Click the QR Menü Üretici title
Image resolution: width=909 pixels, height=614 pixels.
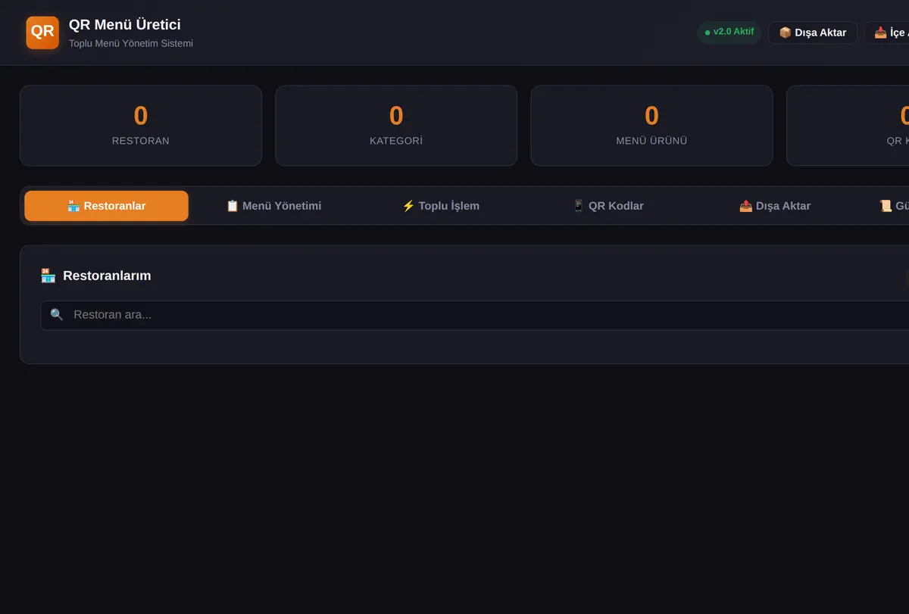(125, 25)
